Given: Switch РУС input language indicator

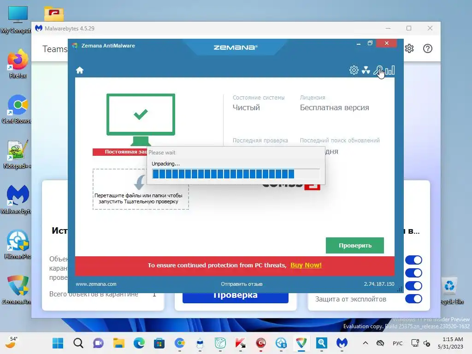Looking at the screenshot, I should 398,343.
